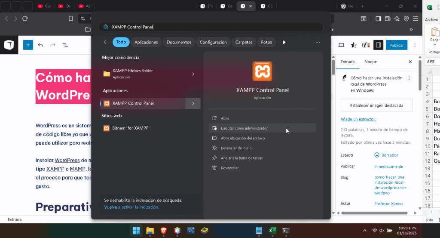Switch to the Aplicaciones search filter
440x238 pixels.
coord(146,42)
